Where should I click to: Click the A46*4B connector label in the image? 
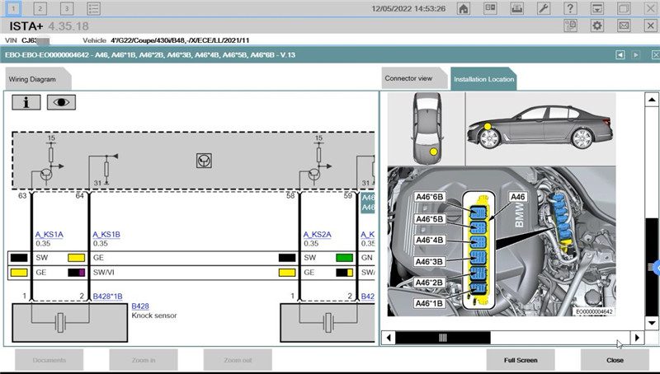coord(429,240)
